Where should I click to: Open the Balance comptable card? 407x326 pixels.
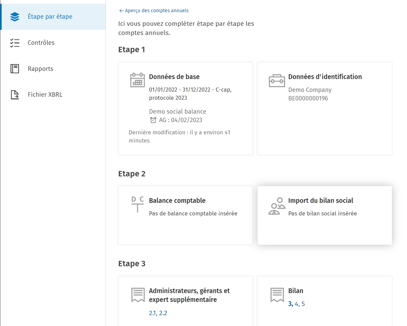click(x=186, y=215)
